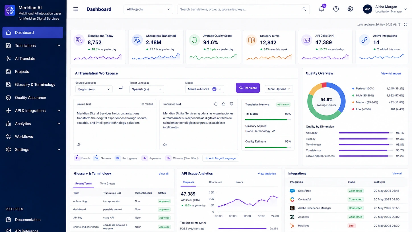
Task: Toggle the Japanese target language chip
Action: point(152,158)
